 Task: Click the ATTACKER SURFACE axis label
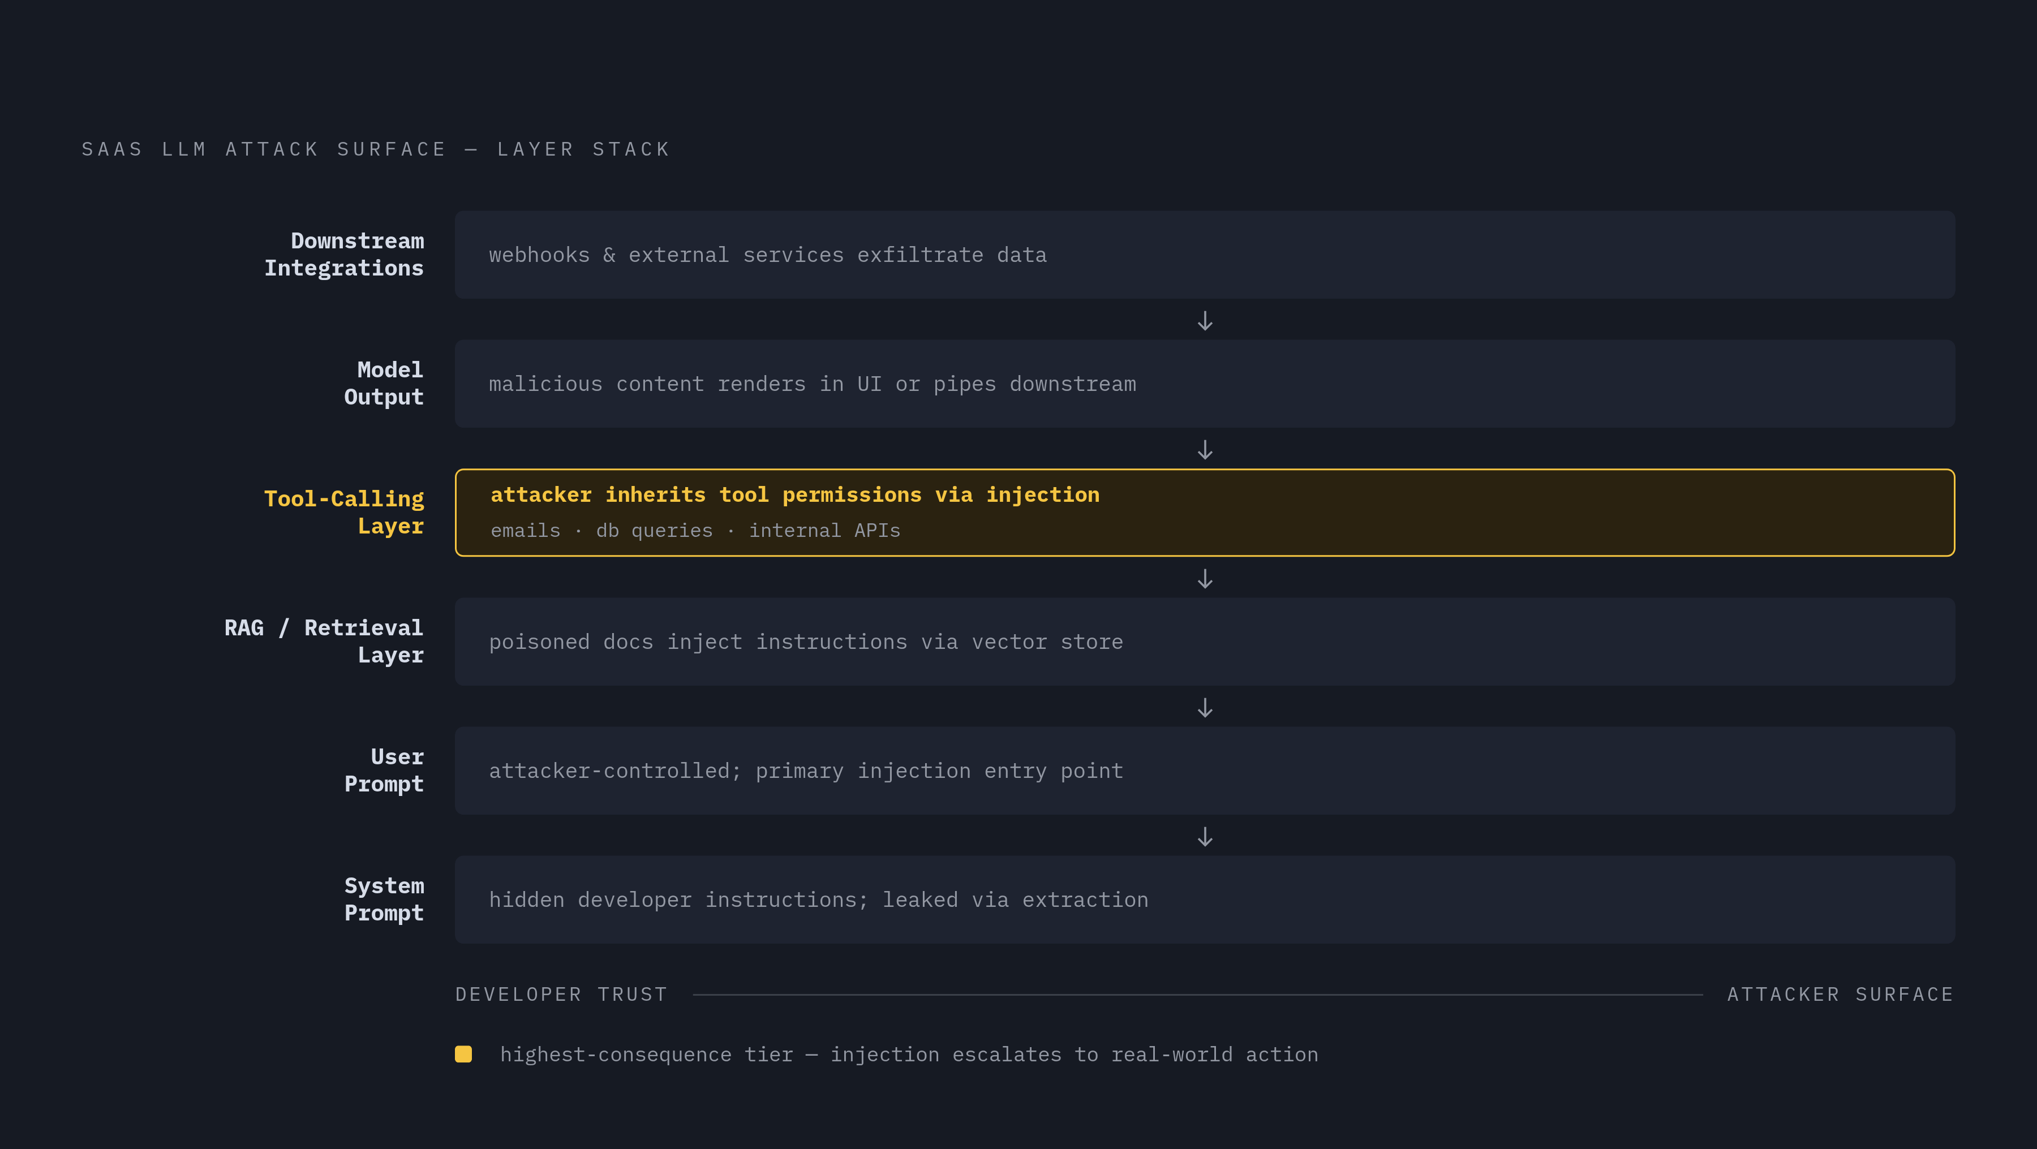coord(1840,994)
